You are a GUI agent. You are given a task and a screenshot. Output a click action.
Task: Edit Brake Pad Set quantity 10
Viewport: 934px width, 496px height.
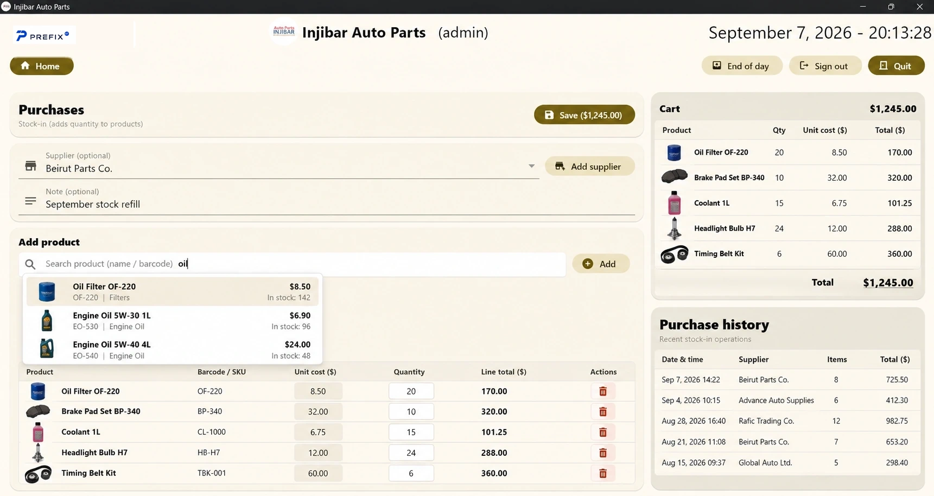coord(411,412)
